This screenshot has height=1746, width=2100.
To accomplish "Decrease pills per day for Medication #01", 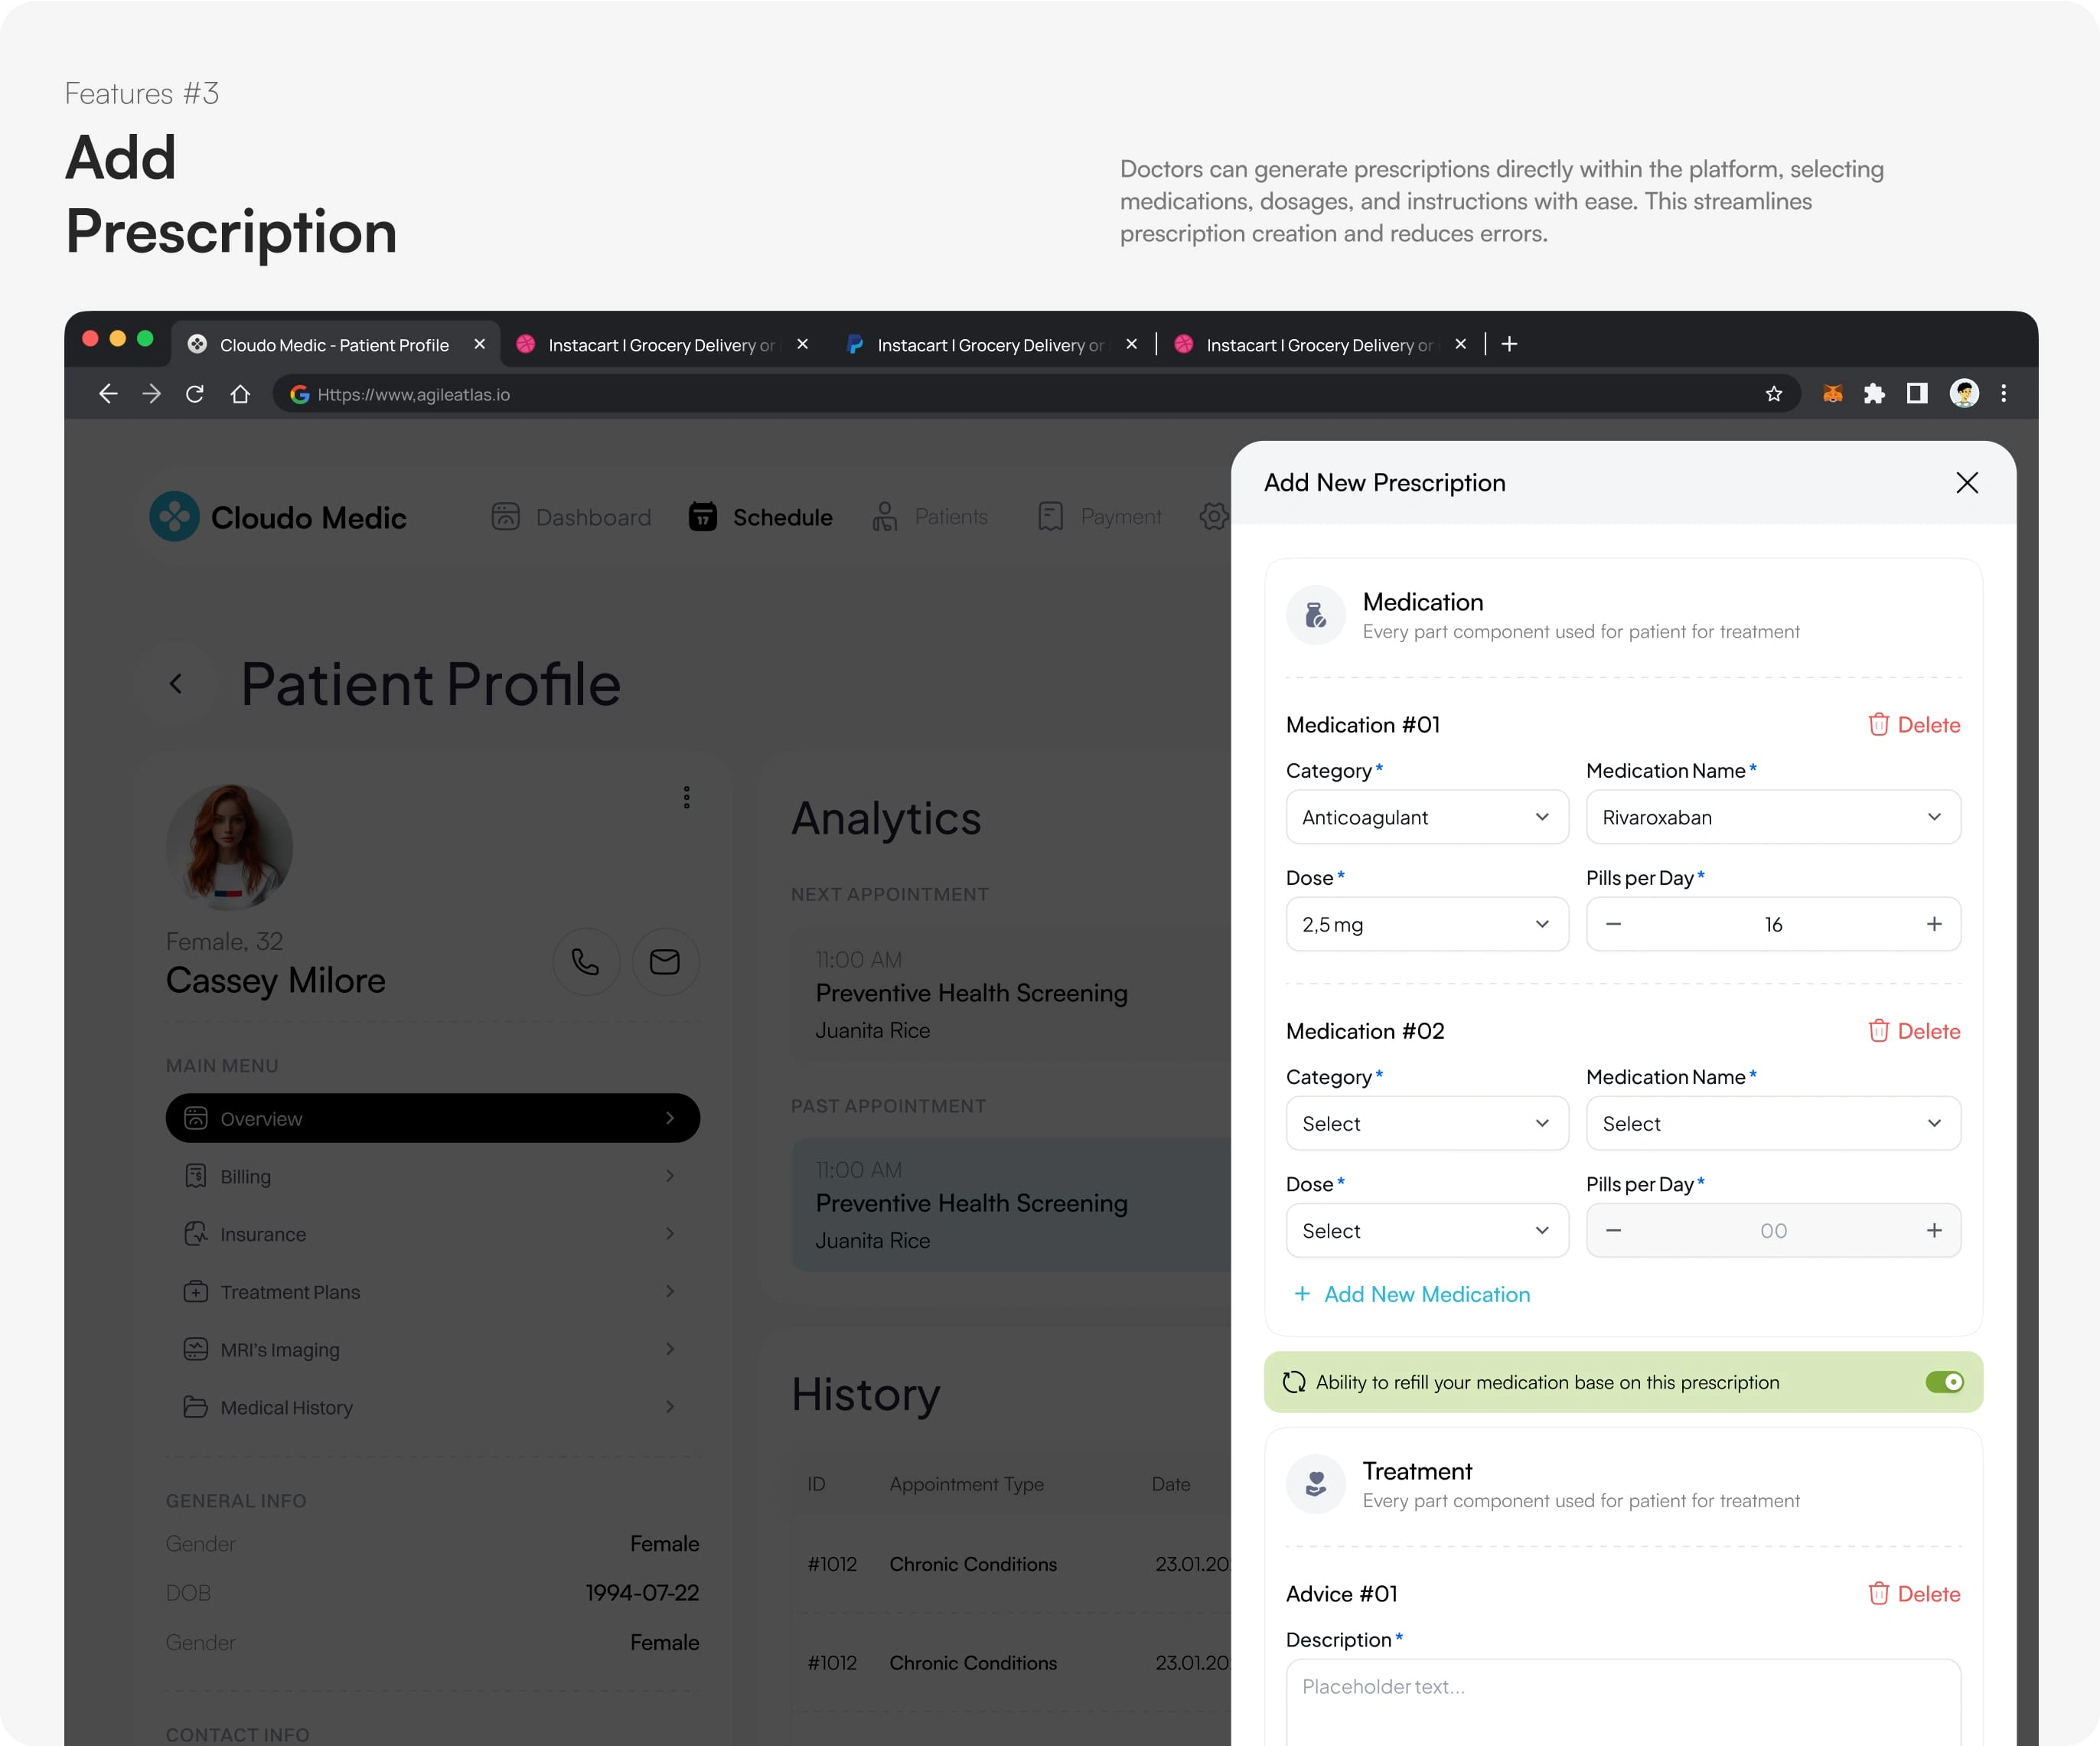I will coord(1613,924).
